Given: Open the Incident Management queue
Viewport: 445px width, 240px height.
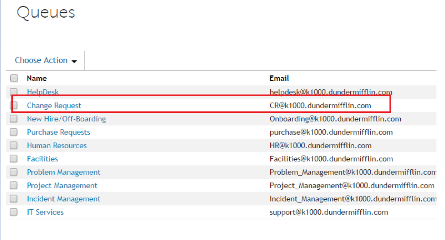Looking at the screenshot, I should 63,199.
